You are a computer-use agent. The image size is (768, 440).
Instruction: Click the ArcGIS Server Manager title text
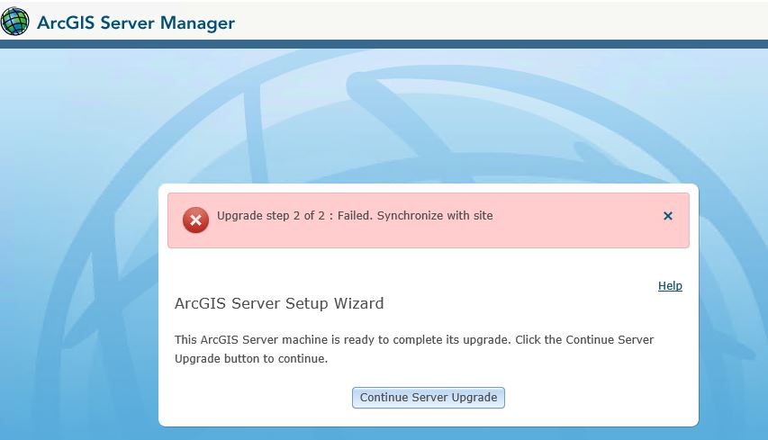point(136,22)
